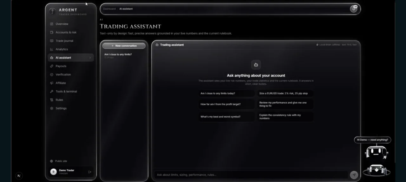
Task: Click the lower robot mascot on platform
Action: (377, 170)
